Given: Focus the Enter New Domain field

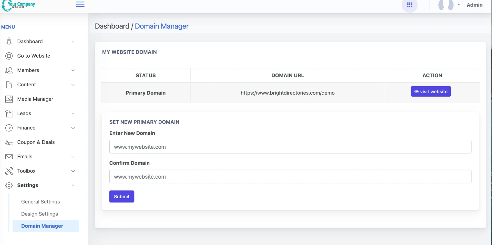Looking at the screenshot, I should coord(290,147).
